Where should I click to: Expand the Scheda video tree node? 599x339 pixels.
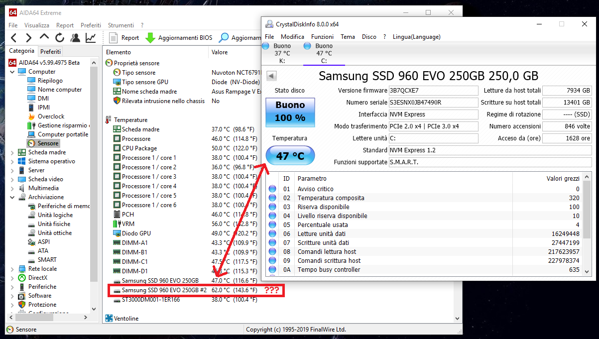point(13,179)
